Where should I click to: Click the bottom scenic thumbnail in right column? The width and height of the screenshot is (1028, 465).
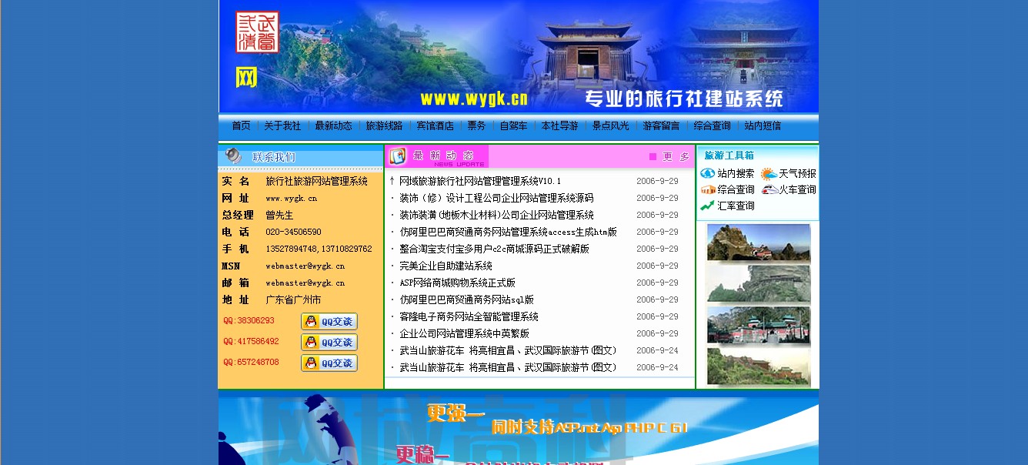(758, 366)
